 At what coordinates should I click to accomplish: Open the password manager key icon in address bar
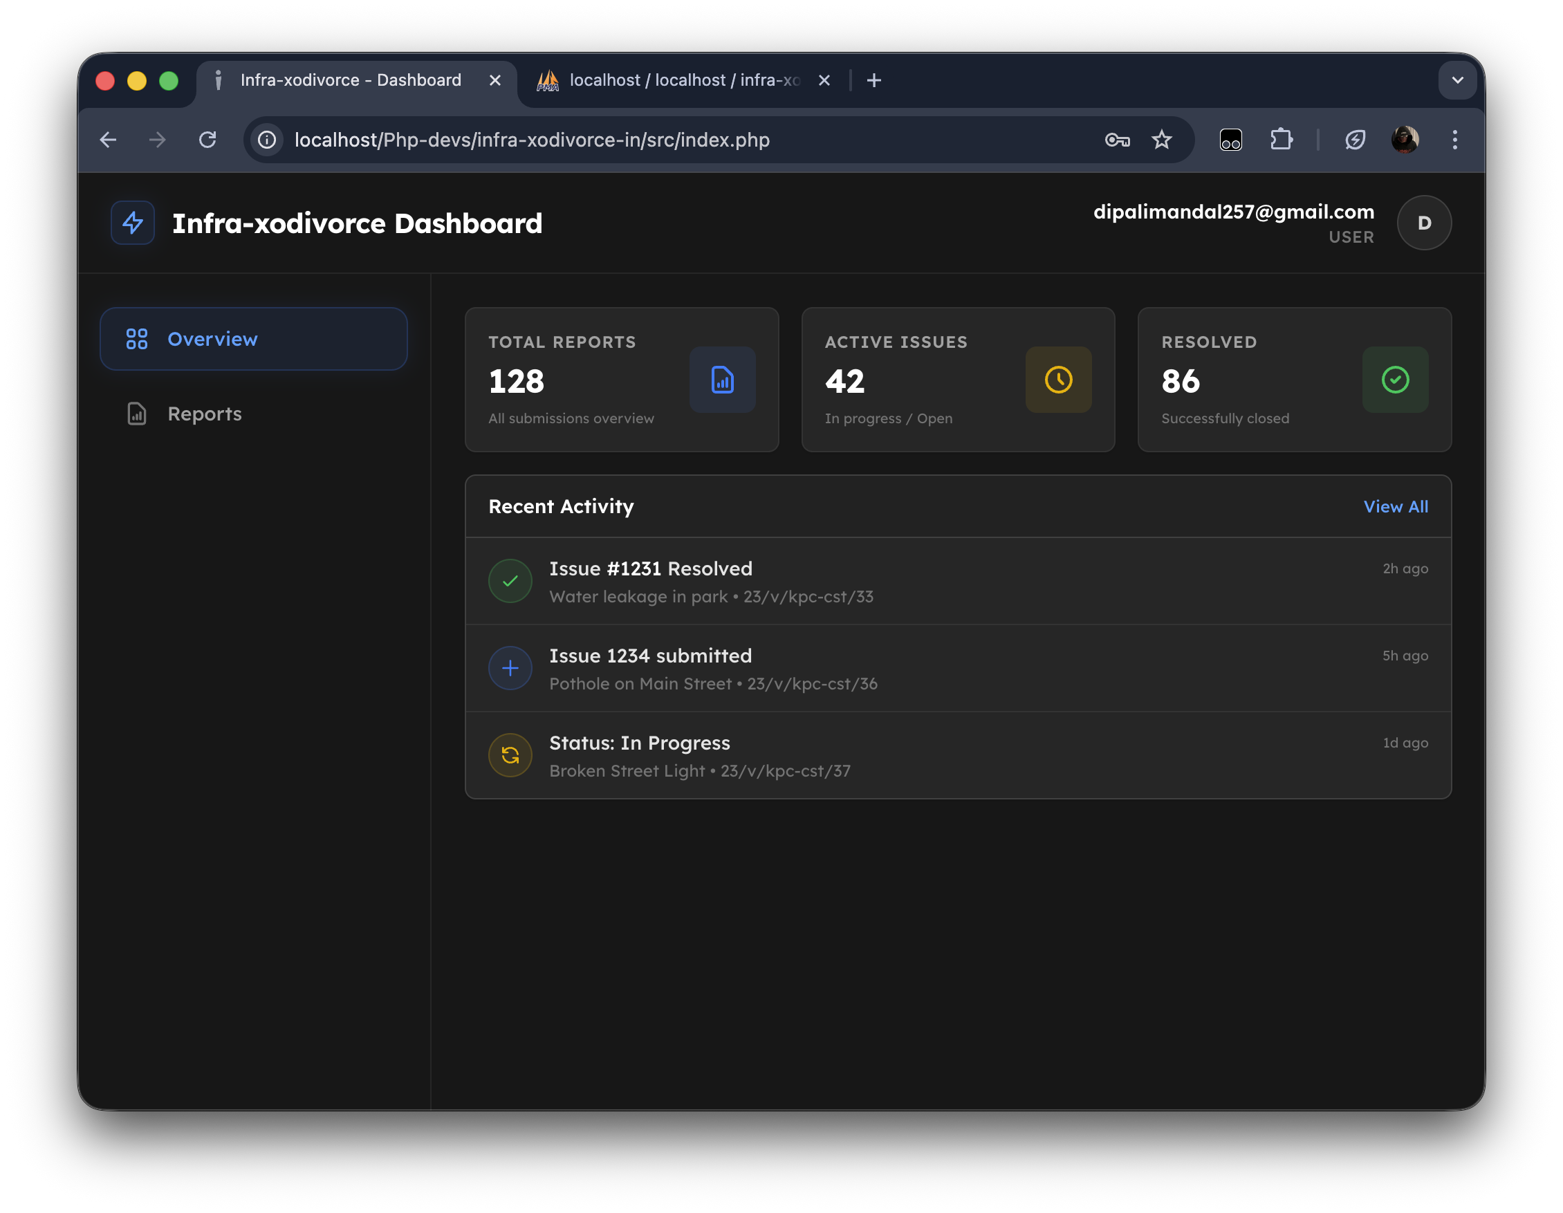pyautogui.click(x=1118, y=140)
